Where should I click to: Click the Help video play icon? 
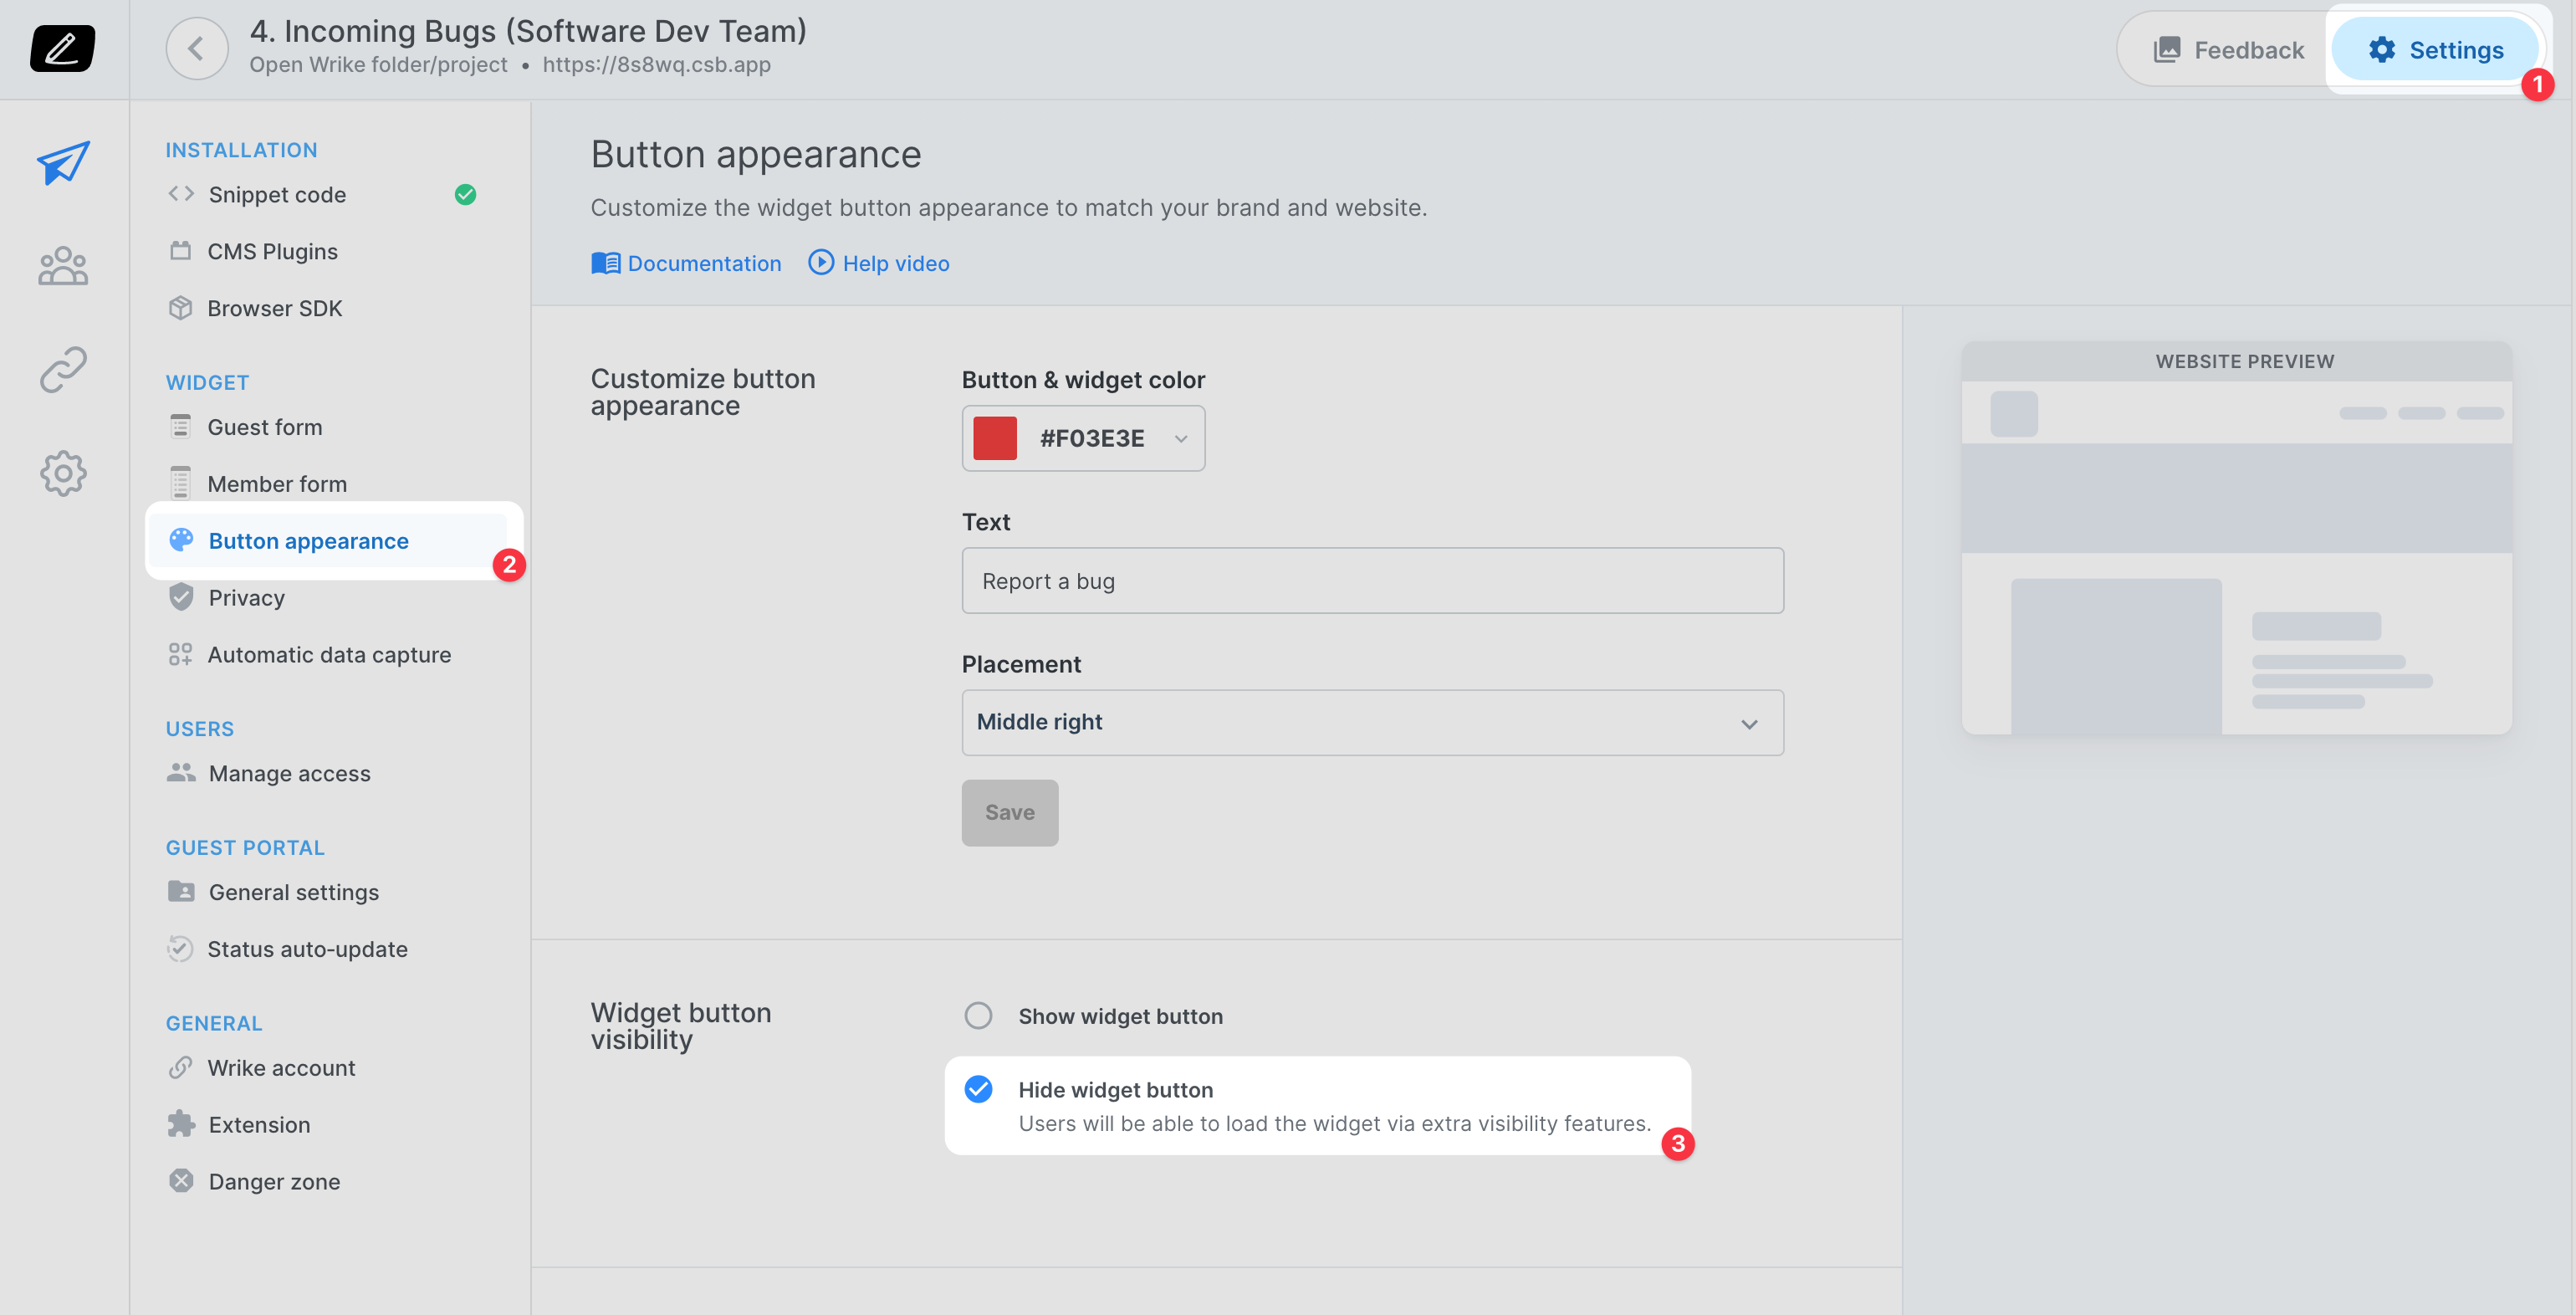820,262
